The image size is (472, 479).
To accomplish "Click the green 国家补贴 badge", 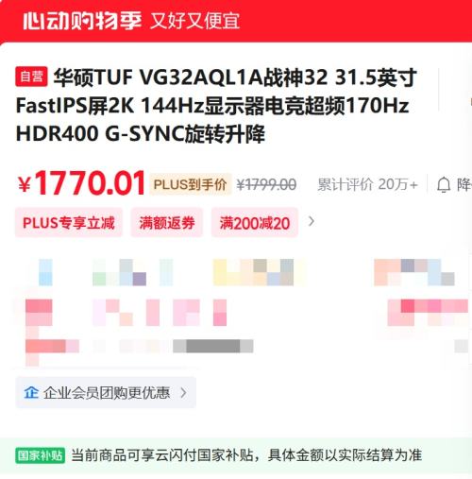I will click(40, 455).
